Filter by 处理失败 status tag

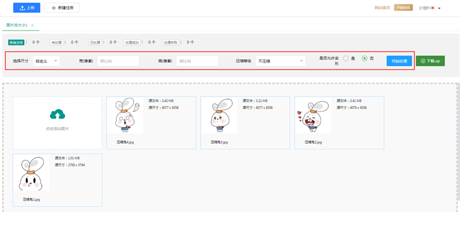tap(170, 43)
